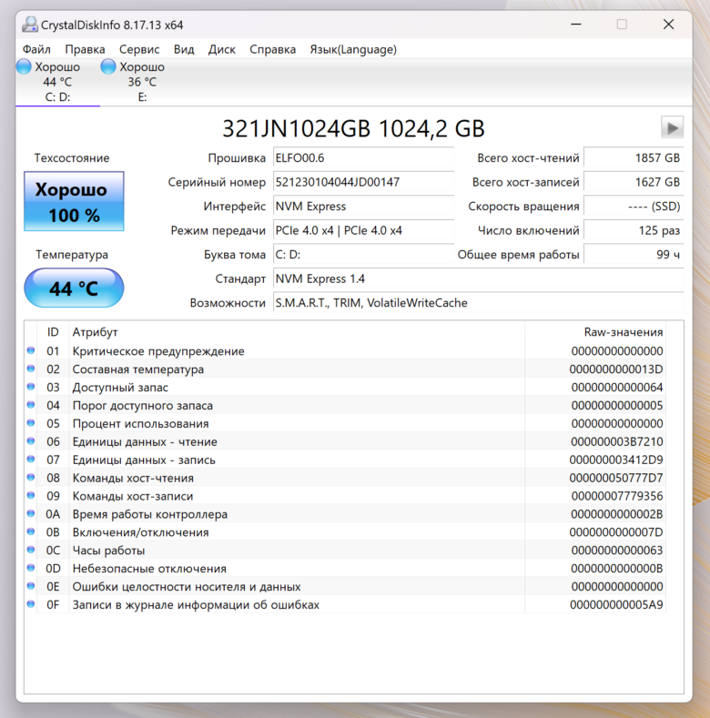Viewport: 710px width, 718px height.
Task: Select row 08 Команды хост-чтения
Action: click(x=345, y=478)
